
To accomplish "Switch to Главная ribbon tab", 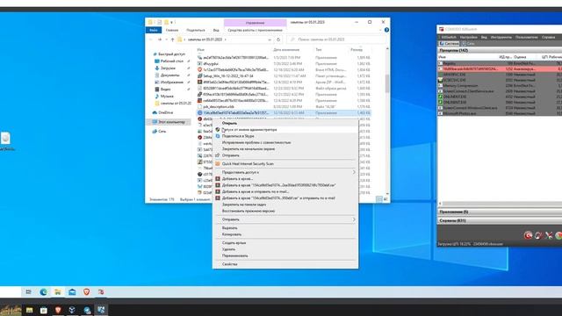I will coord(172,30).
